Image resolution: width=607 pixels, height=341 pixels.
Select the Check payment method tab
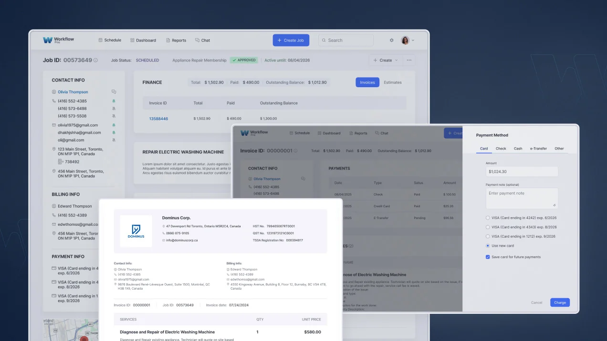point(501,149)
